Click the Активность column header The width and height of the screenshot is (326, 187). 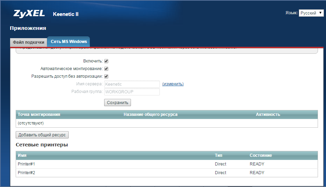pos(268,114)
